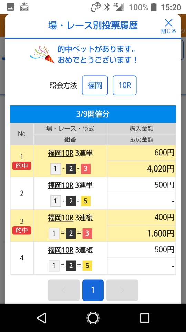Screen dimensions: 186x332
Task: Open 福岡10R link in bet row 2
Action: tap(61, 185)
